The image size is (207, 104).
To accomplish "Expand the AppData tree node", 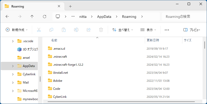I will pyautogui.click(x=13, y=66).
